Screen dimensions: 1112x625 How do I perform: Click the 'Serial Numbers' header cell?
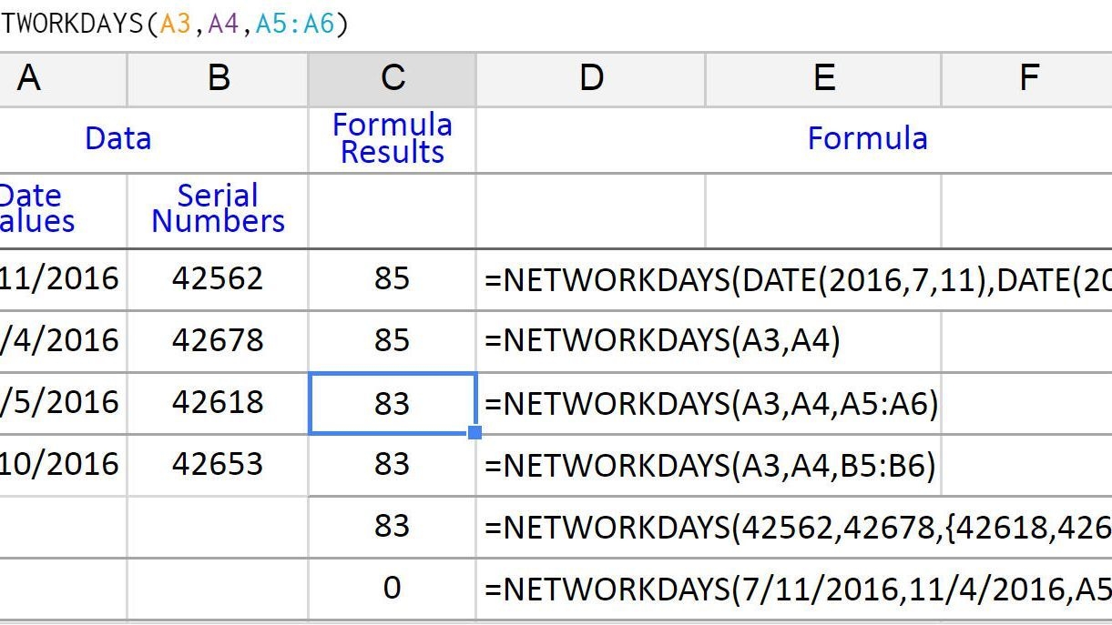218,209
